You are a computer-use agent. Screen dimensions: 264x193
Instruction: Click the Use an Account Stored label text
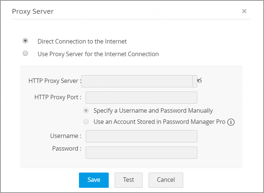point(159,122)
